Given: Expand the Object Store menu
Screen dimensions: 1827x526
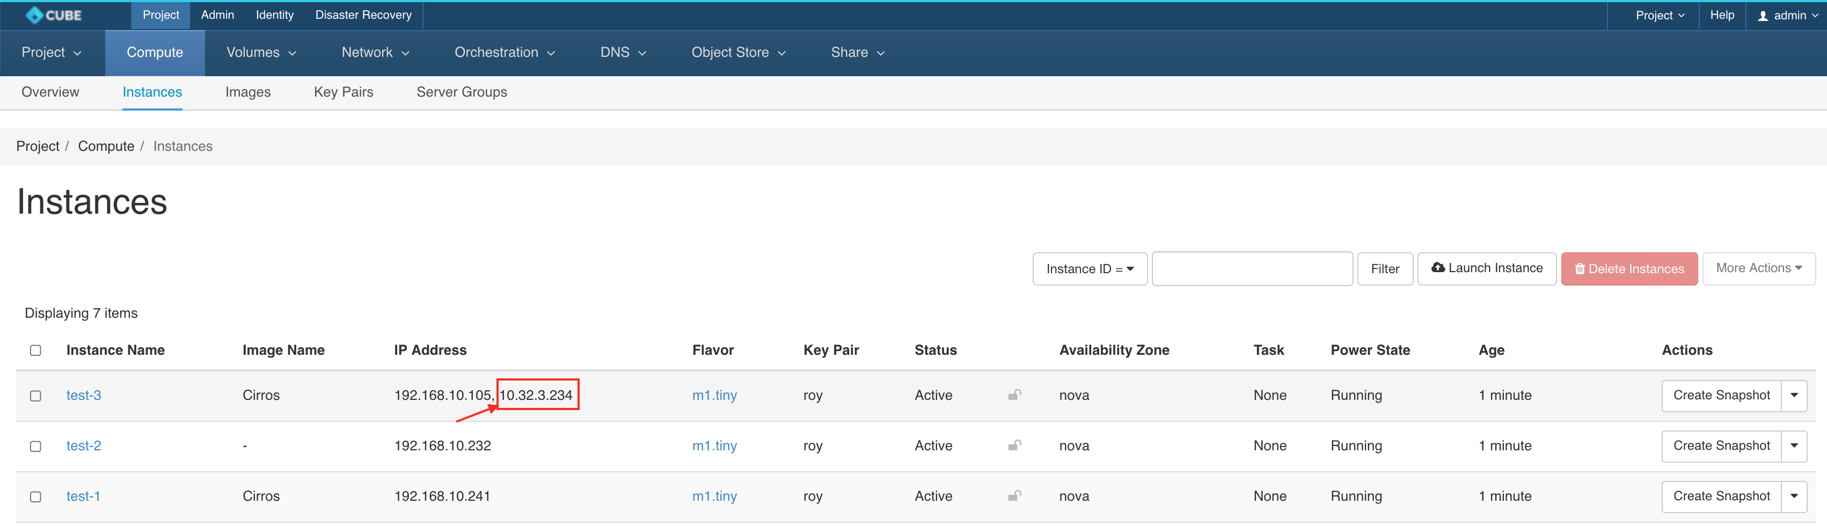Looking at the screenshot, I should (x=739, y=53).
